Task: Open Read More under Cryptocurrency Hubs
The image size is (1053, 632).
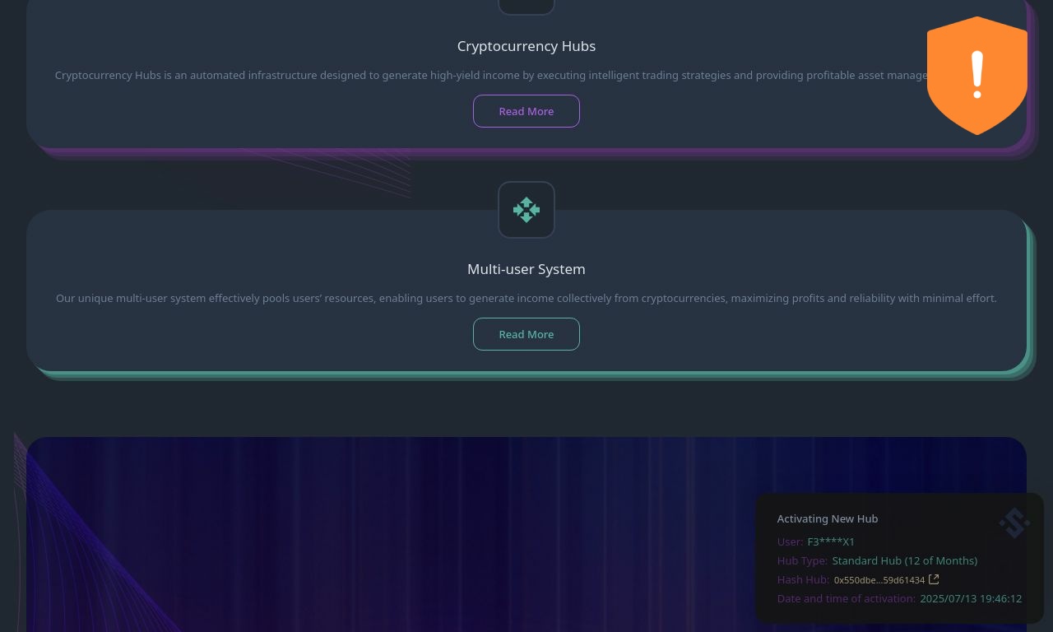Action: point(526,111)
